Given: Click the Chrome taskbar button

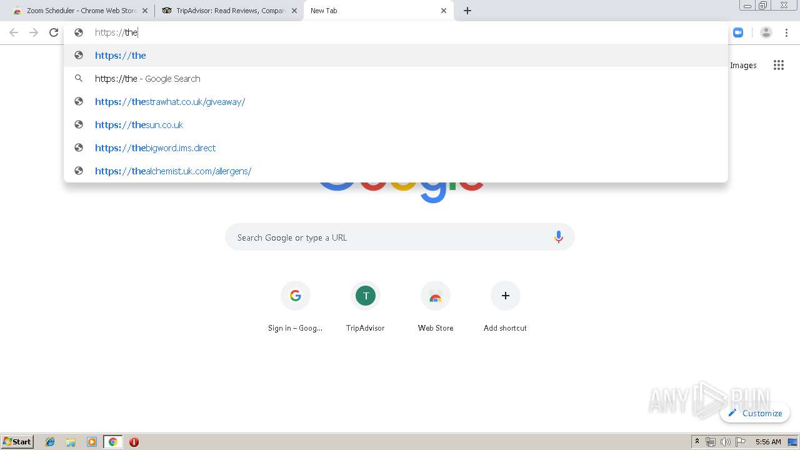Looking at the screenshot, I should pos(112,442).
